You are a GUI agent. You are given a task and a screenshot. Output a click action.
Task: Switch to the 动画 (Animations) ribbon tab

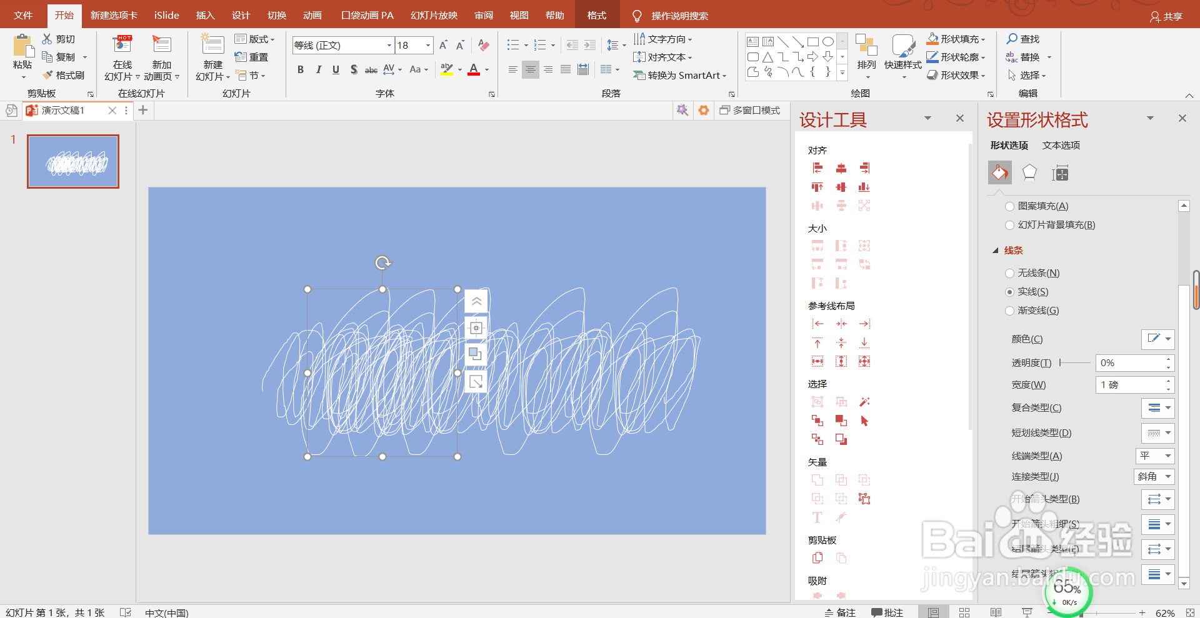312,15
